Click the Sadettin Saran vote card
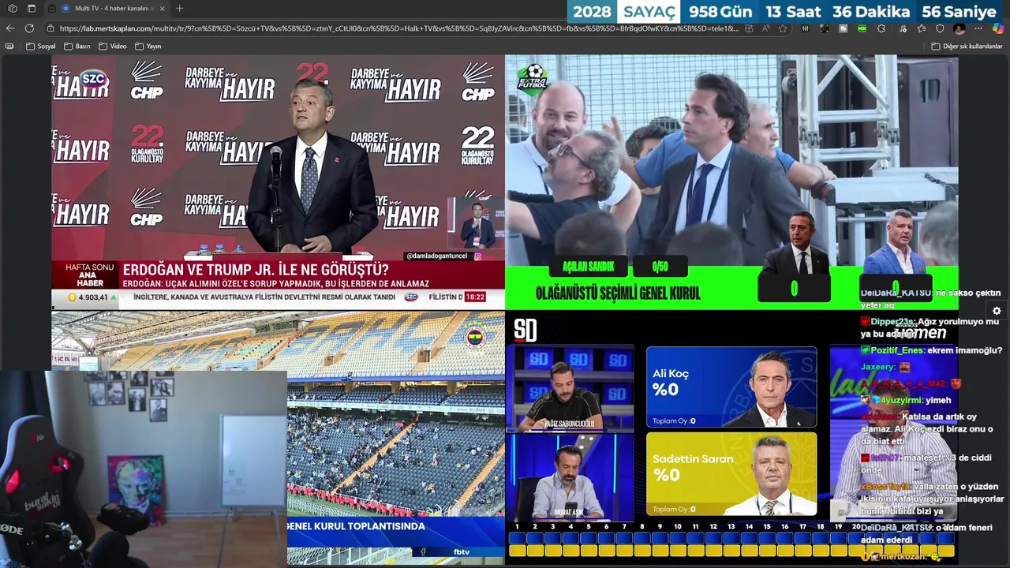This screenshot has height=568, width=1010. tap(731, 474)
